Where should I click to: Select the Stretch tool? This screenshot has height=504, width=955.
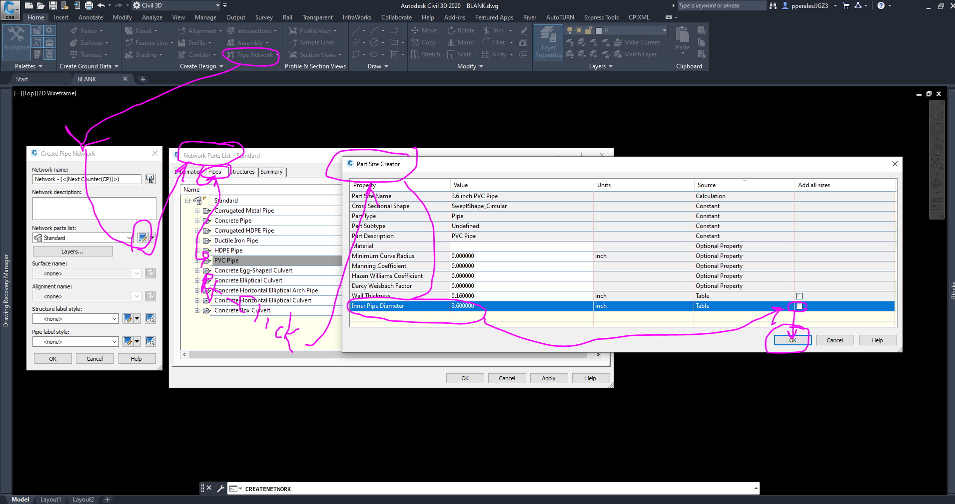pyautogui.click(x=425, y=54)
